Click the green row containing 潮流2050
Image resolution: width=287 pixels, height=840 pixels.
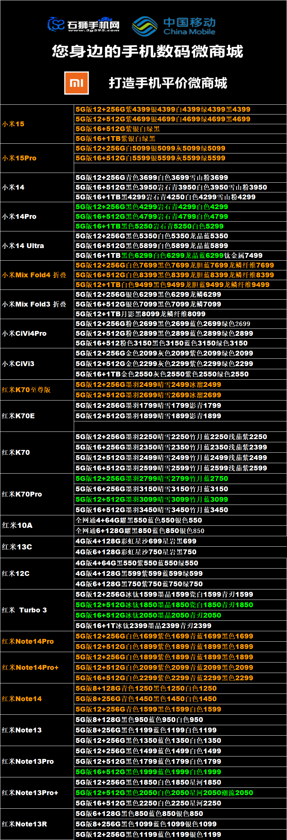[180, 793]
